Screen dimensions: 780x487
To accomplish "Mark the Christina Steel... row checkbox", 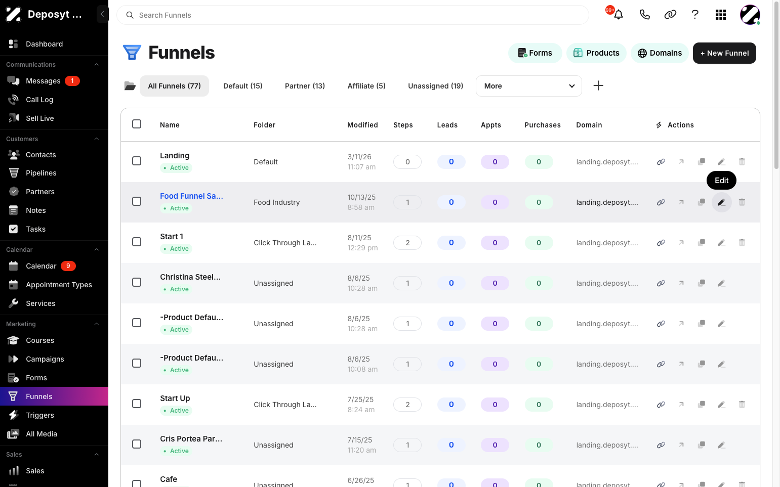I will click(x=137, y=282).
